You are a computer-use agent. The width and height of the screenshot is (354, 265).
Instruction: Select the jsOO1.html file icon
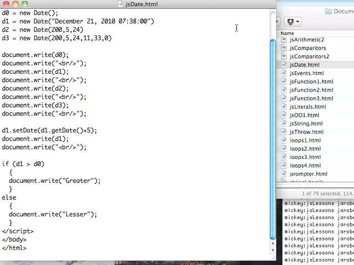[284, 115]
